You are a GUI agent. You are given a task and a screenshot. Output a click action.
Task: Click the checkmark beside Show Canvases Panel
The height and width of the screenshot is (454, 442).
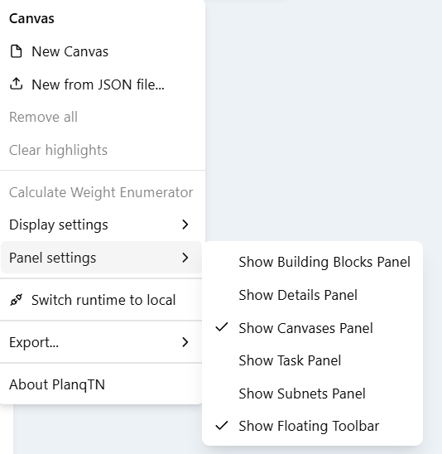(x=222, y=327)
